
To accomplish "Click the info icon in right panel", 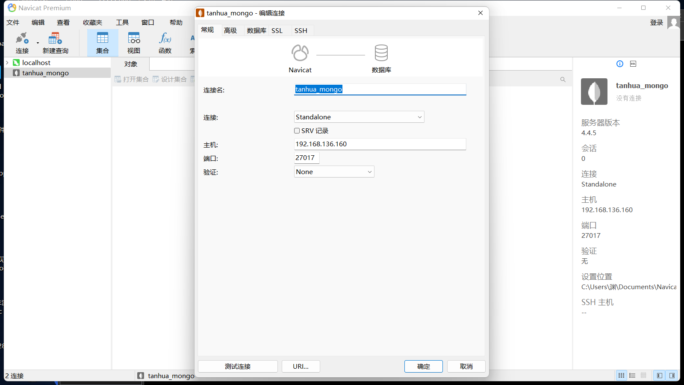I will [620, 64].
